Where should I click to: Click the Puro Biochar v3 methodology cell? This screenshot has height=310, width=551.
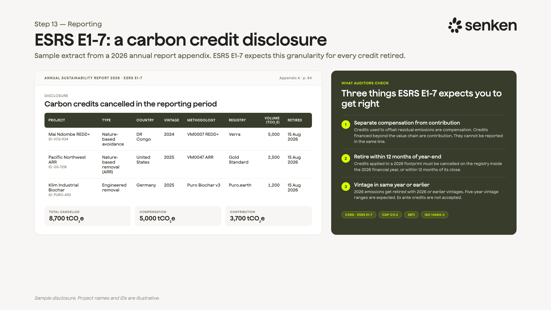point(204,185)
